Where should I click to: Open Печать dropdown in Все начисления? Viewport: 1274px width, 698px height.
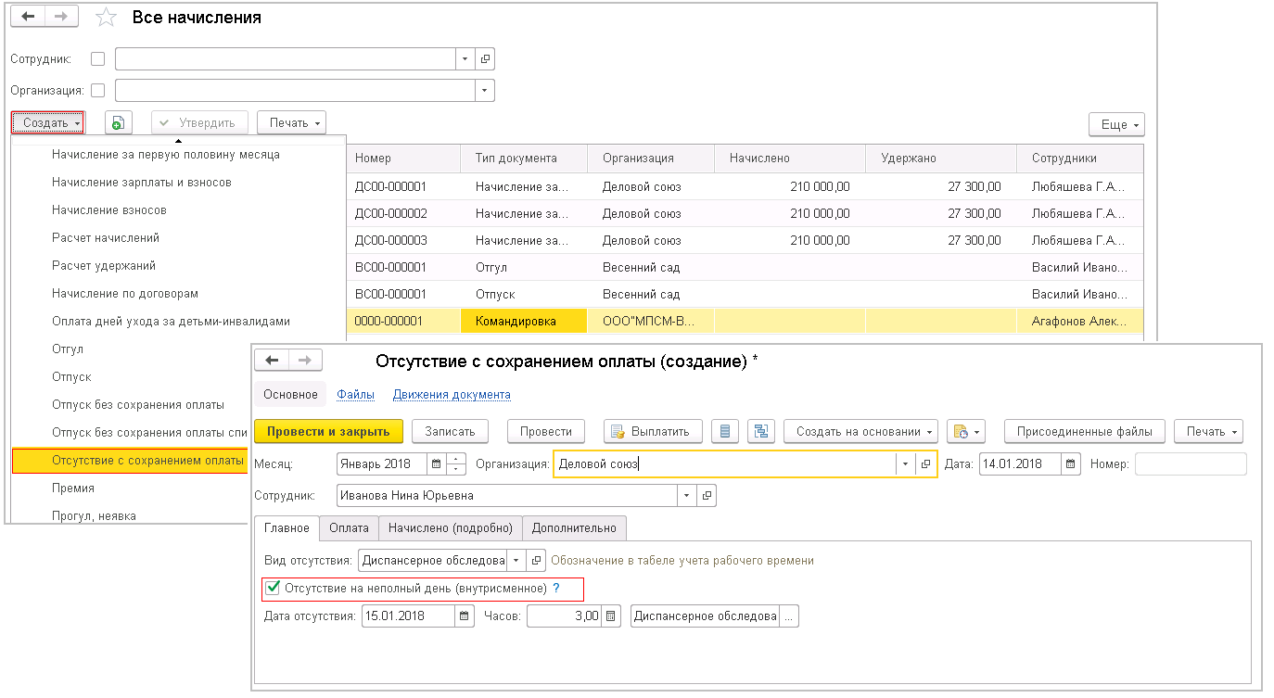pos(291,123)
